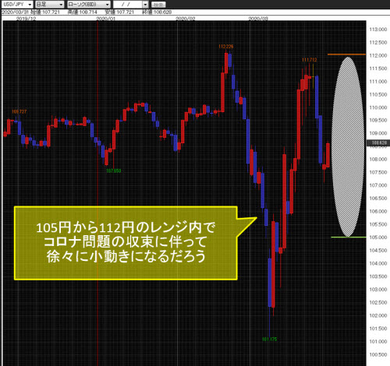Click the 110.000 price axis label
This screenshot has width=390, height=366.
pyautogui.click(x=378, y=107)
